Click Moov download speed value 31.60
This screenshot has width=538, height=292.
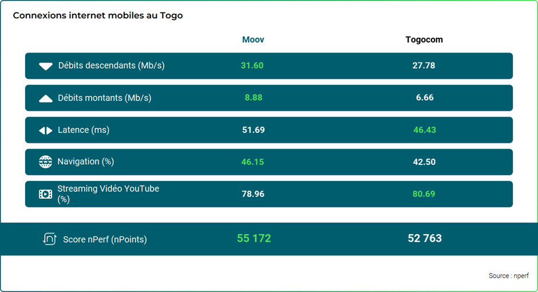(252, 65)
